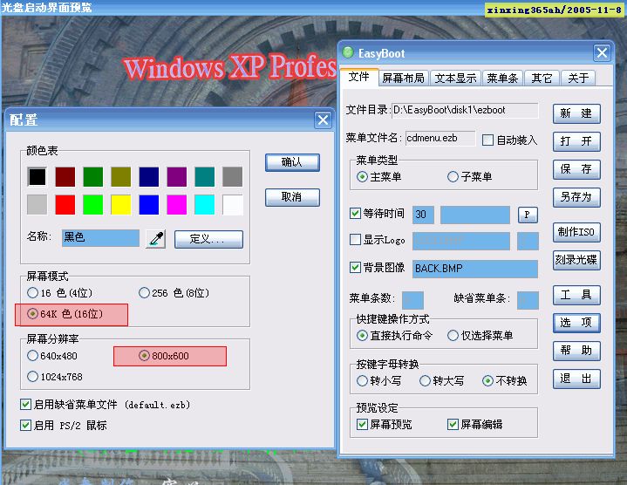Choose 1024x768 screen resolution

click(55, 377)
